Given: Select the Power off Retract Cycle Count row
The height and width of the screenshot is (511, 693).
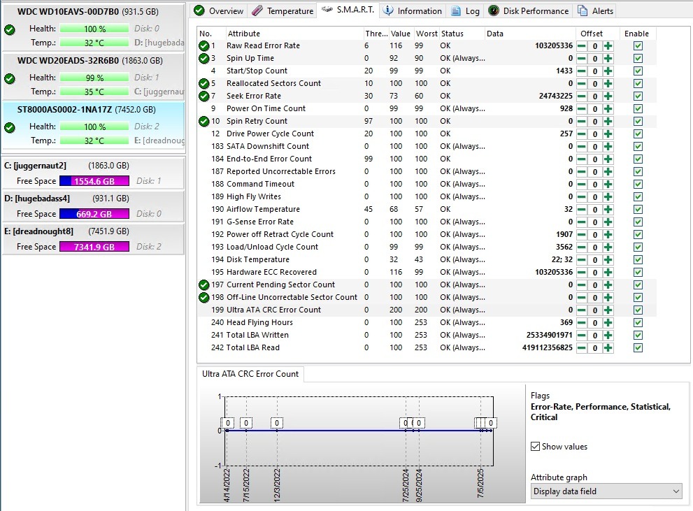Looking at the screenshot, I should [427, 234].
